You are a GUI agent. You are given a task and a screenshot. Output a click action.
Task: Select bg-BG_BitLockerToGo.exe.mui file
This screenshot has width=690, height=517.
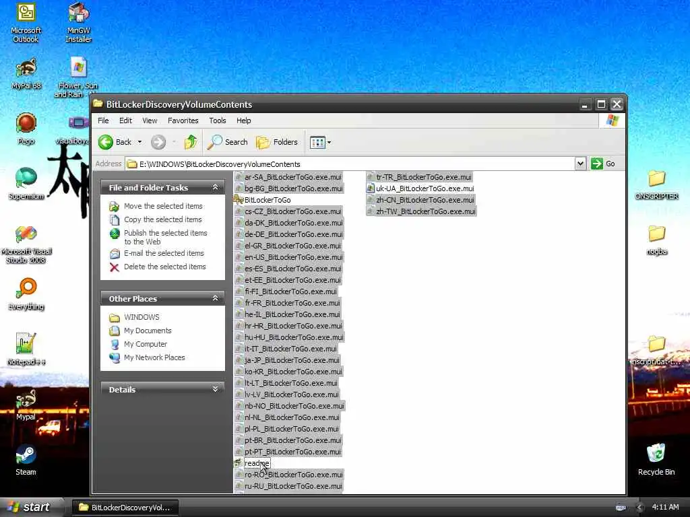click(x=288, y=188)
